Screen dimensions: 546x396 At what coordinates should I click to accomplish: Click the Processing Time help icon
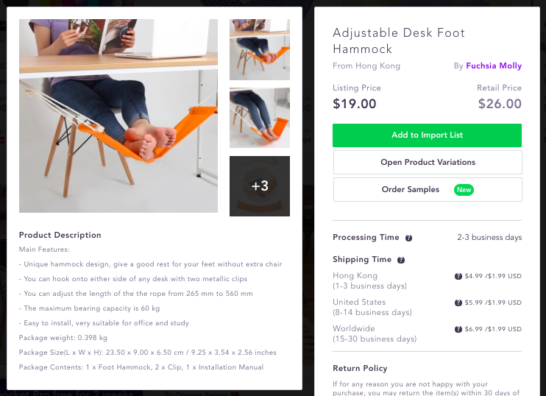click(409, 238)
